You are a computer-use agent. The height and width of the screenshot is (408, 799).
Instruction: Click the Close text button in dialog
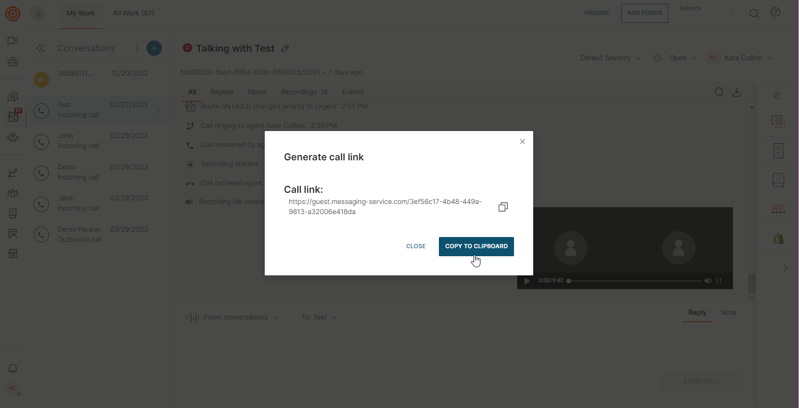pos(415,247)
